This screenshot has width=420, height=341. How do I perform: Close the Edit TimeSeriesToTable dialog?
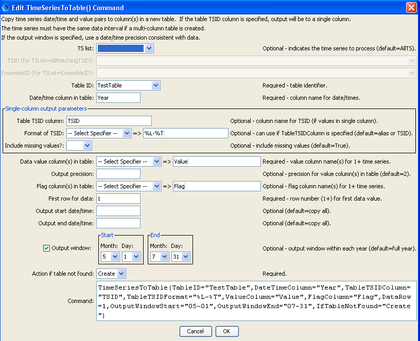[411, 8]
